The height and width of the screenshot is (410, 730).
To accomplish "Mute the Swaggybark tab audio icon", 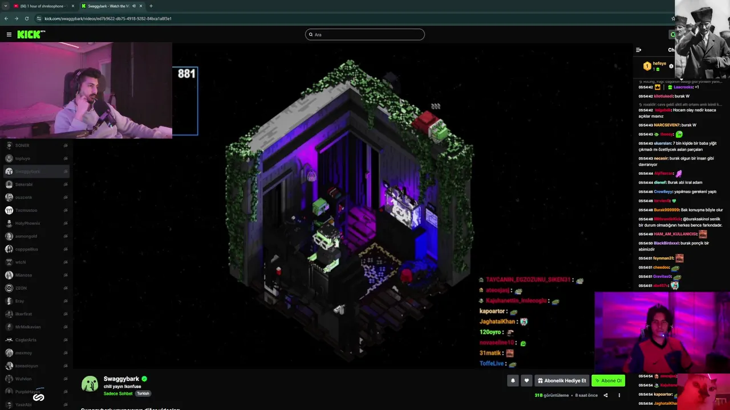I will pyautogui.click(x=133, y=6).
